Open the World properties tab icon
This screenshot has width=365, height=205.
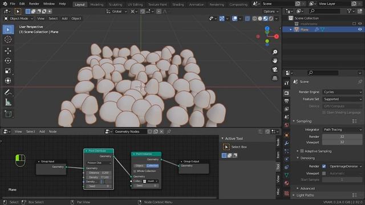click(286, 125)
